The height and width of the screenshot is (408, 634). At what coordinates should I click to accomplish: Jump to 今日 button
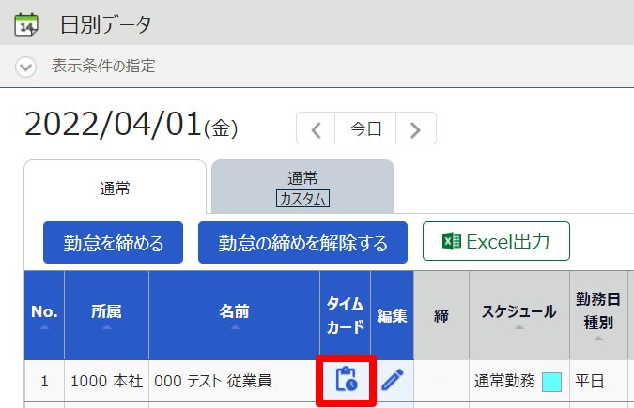click(365, 128)
